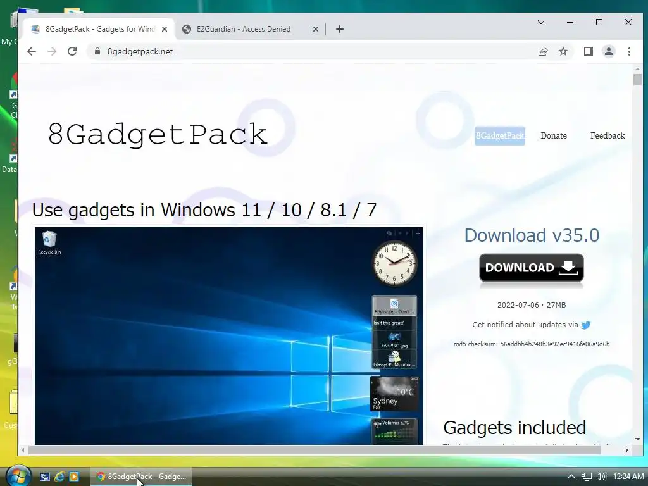
Task: Click the 12:24 AM taskbar clock
Action: 628,477
